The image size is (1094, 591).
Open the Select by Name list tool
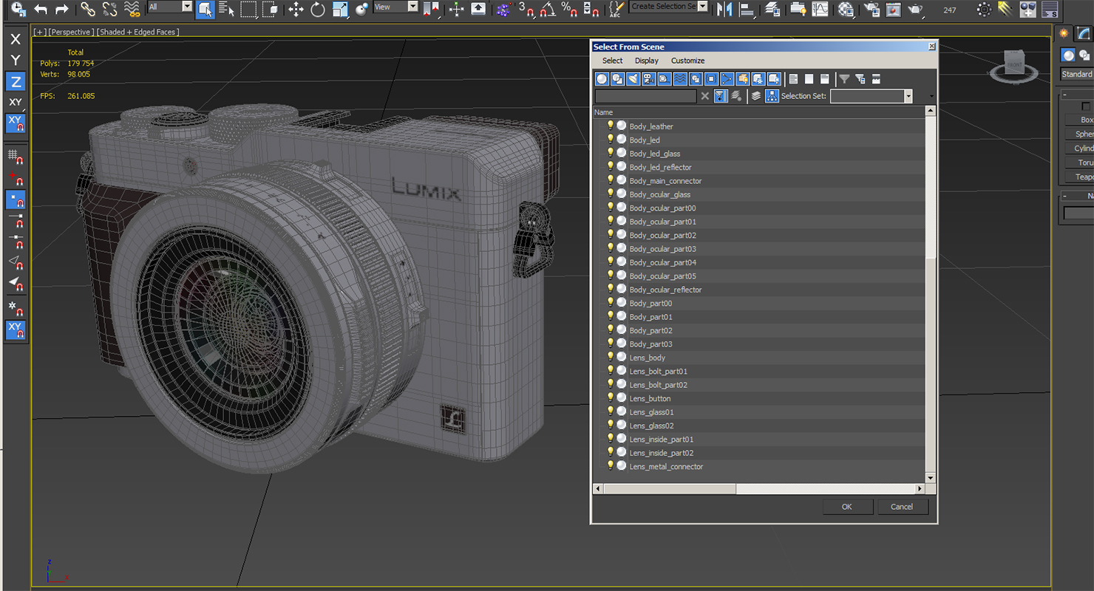[x=227, y=9]
